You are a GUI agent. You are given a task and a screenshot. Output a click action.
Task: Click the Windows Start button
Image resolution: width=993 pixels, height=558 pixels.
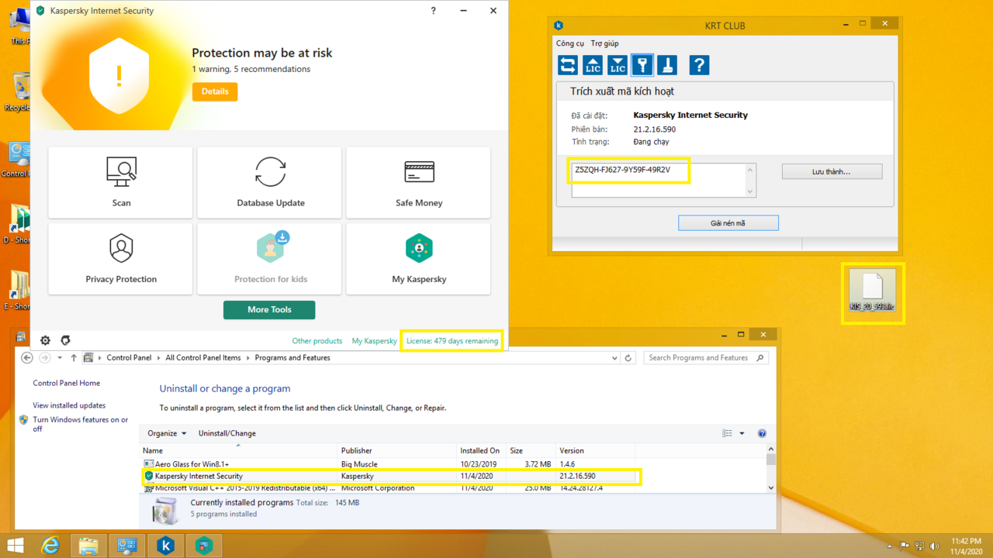tap(15, 546)
